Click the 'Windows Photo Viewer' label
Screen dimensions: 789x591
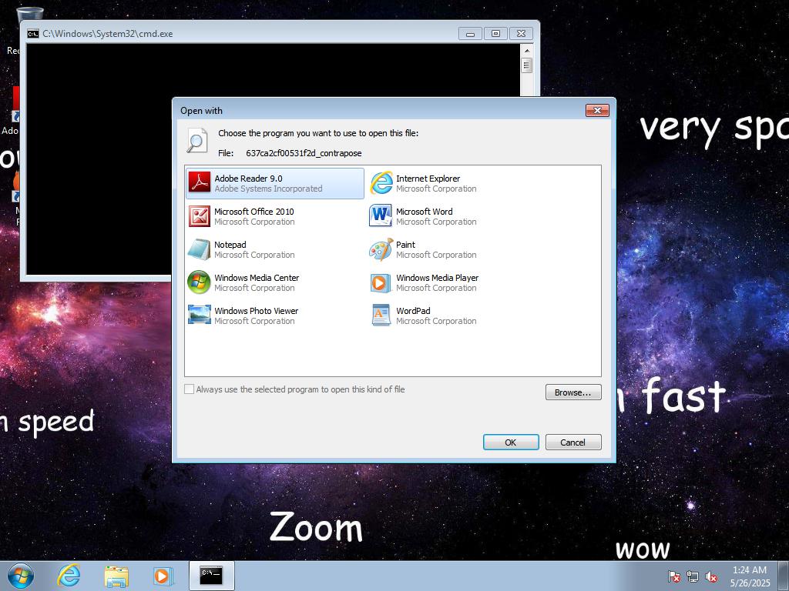coord(257,311)
